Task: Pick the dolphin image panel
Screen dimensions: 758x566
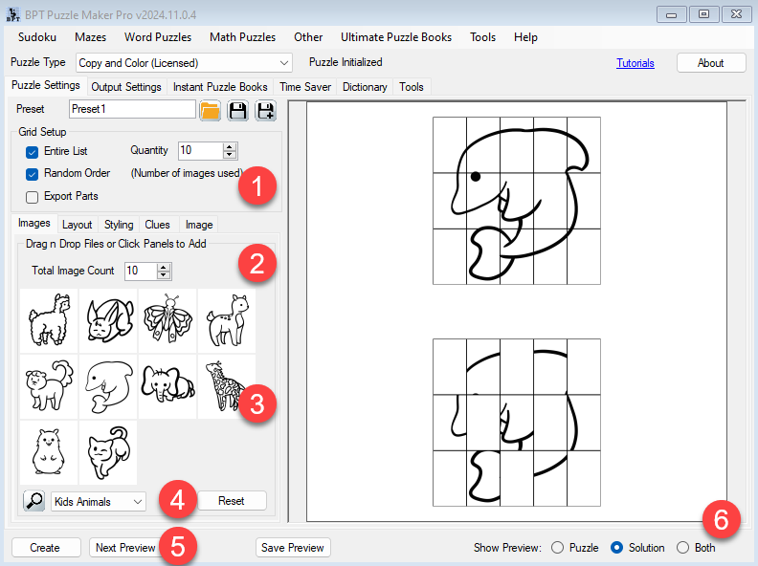Action: click(x=108, y=386)
